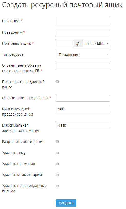Toggle Разрешить повторения checkbox
The image size is (126, 209).
click(57, 142)
